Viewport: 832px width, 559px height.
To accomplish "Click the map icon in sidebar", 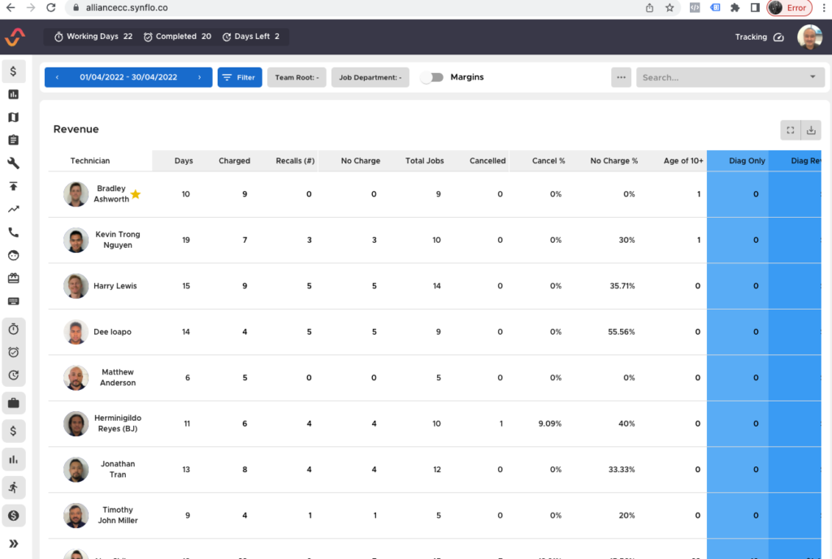I will 13,118.
